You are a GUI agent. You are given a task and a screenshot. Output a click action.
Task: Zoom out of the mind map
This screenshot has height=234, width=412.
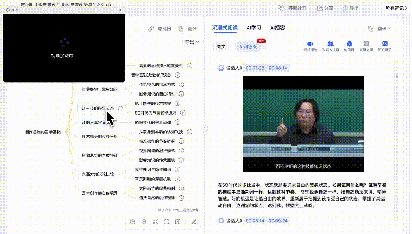144,221
